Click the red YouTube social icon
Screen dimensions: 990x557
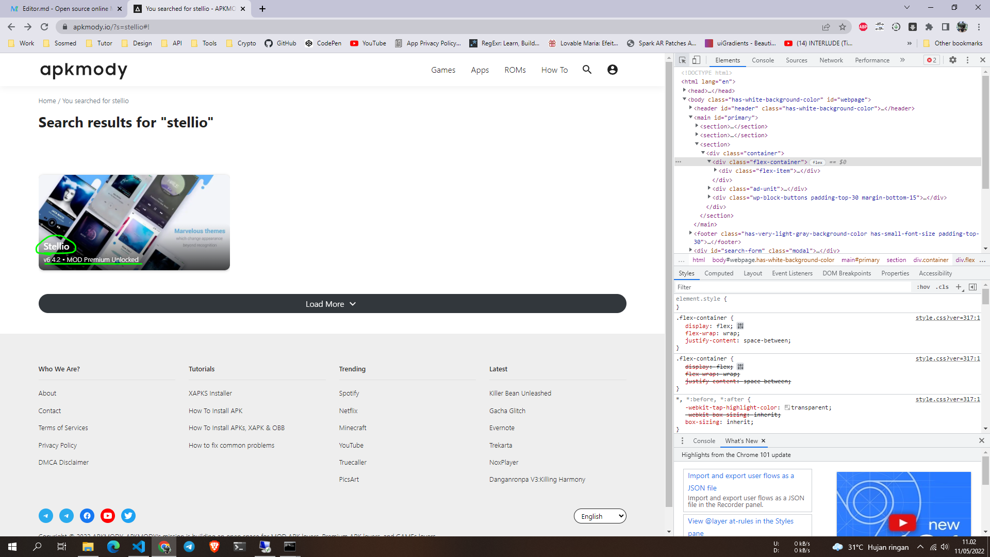coord(108,515)
